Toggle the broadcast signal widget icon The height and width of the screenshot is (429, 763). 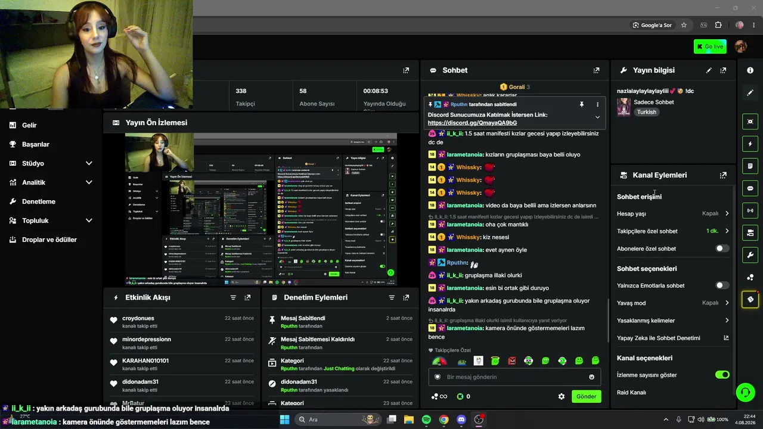(750, 210)
